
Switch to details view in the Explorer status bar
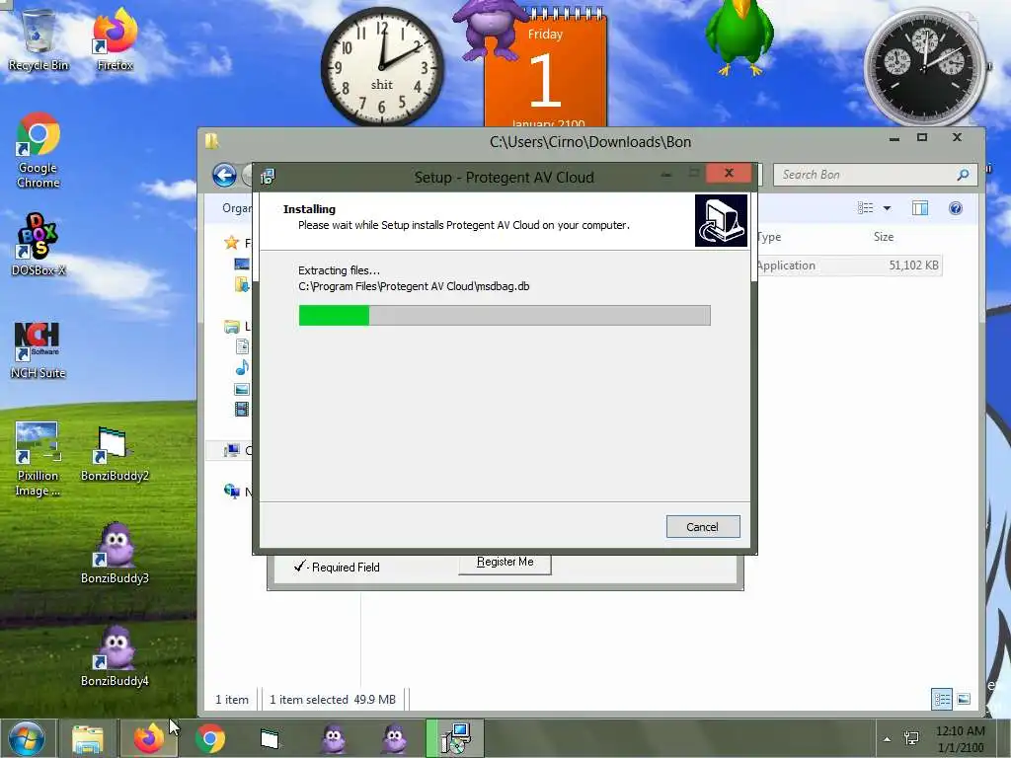[x=942, y=700]
